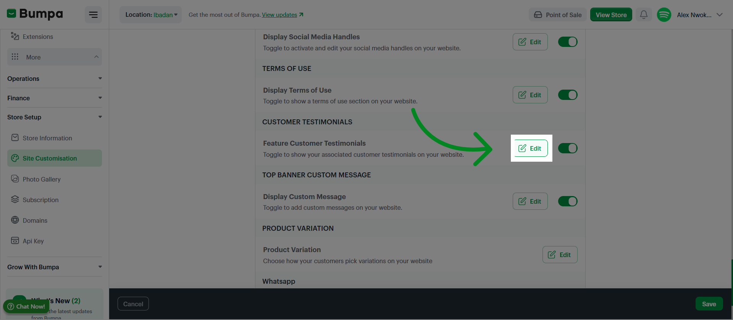The image size is (733, 320).
Task: Open Photo Gallery in sidebar
Action: coord(55,179)
